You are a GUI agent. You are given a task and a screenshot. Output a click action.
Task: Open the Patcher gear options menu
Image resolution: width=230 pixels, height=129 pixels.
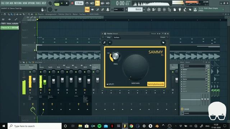pos(105,34)
